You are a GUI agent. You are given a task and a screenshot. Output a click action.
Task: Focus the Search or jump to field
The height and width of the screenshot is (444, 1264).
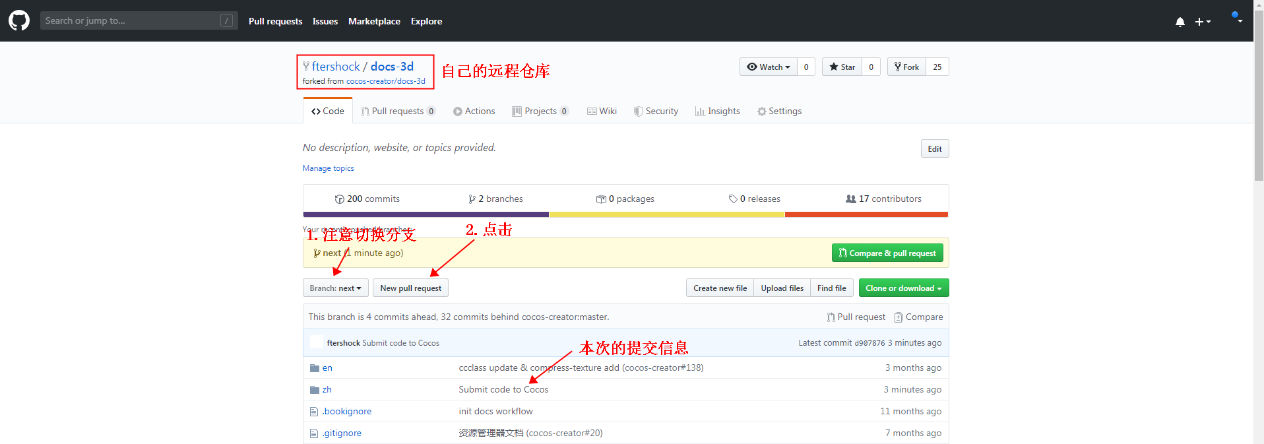click(139, 20)
